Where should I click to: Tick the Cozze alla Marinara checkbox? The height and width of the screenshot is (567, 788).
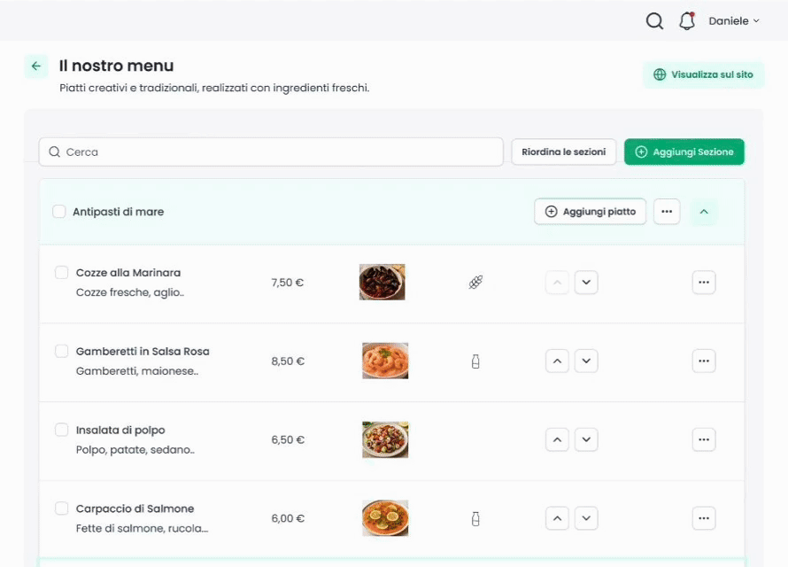click(61, 273)
